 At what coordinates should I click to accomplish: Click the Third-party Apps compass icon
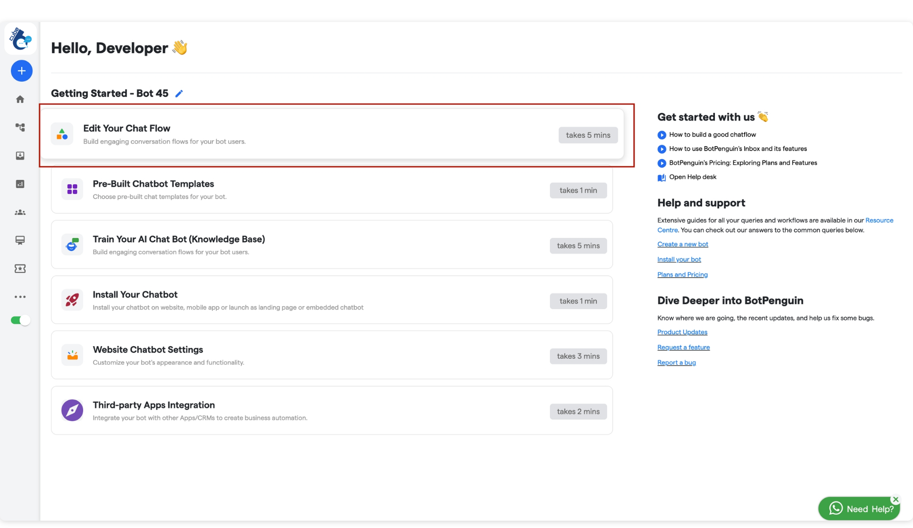[x=72, y=410]
